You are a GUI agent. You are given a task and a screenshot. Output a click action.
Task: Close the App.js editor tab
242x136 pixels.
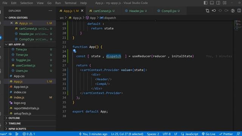[x=82, y=11]
